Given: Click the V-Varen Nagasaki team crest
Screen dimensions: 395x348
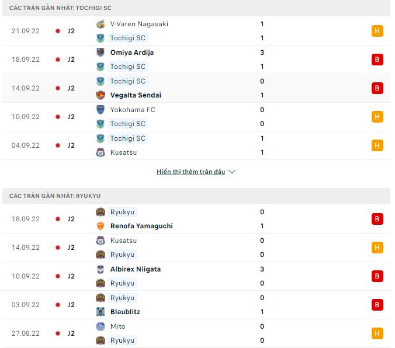Looking at the screenshot, I should (x=101, y=24).
